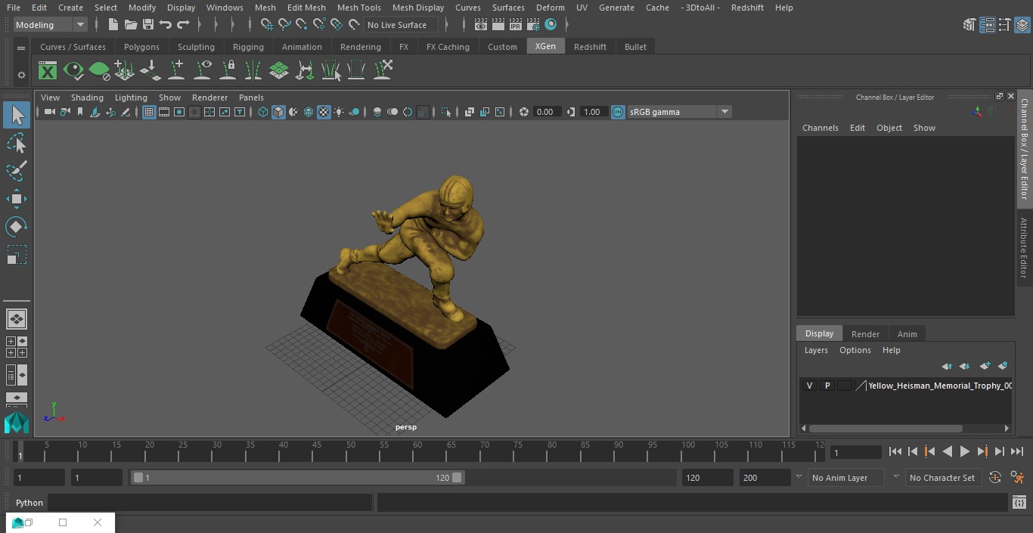Switch to the Anim layer tab
This screenshot has height=533, width=1033.
907,334
